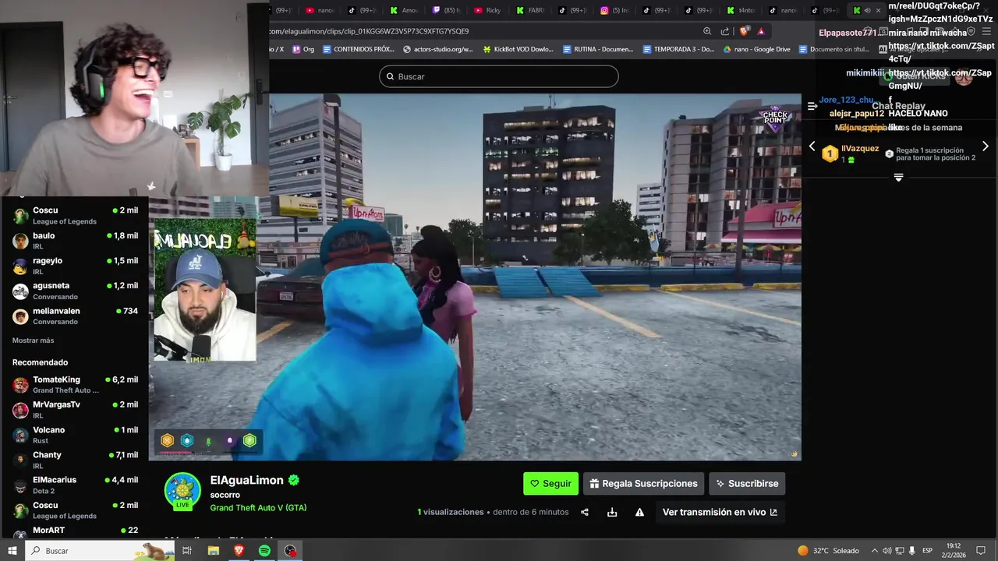Open the 32°C Soleado weather widget
This screenshot has width=998, height=561.
pyautogui.click(x=828, y=550)
